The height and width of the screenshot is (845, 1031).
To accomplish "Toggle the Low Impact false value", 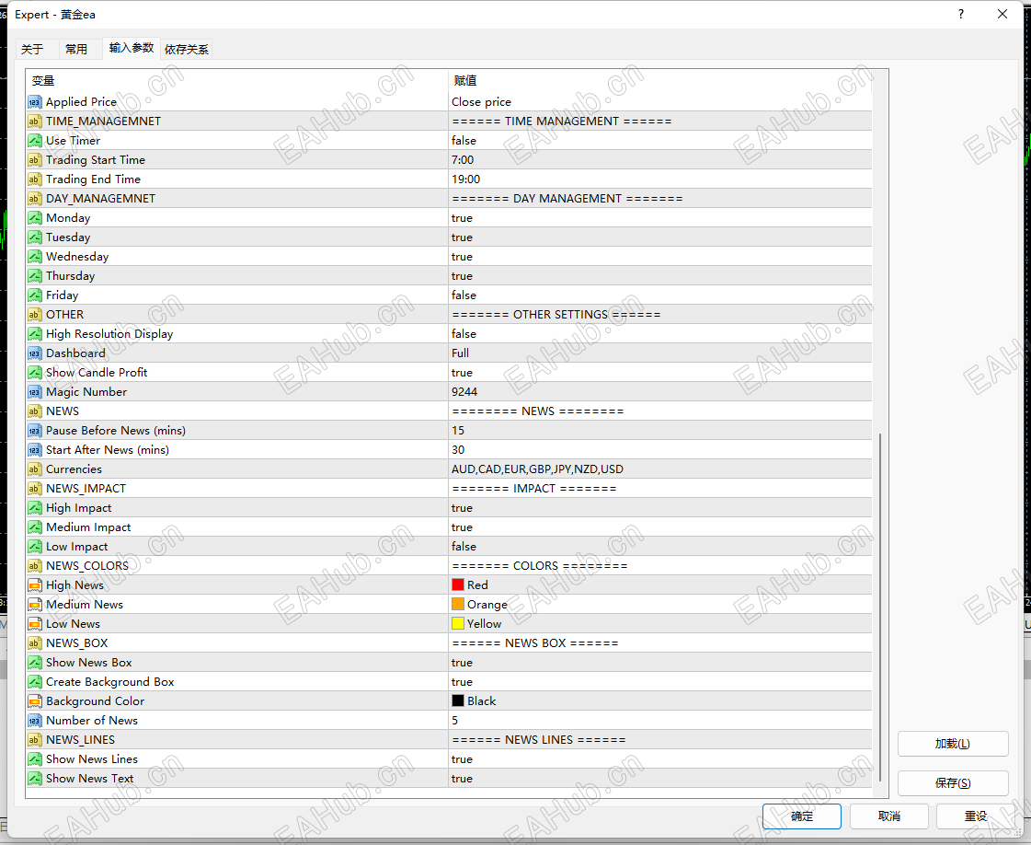I will click(660, 547).
